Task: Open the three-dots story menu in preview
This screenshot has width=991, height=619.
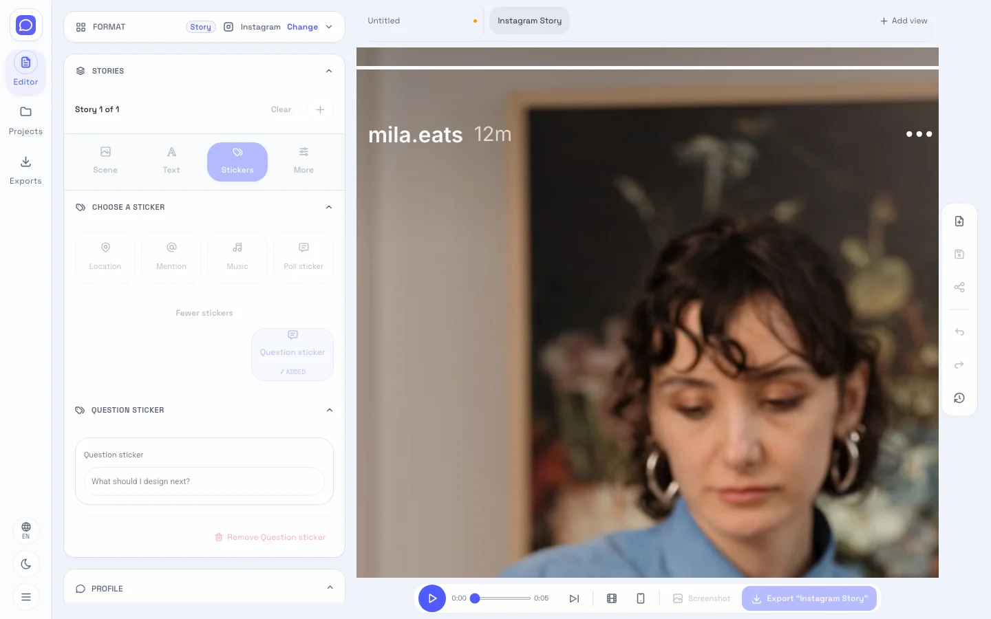Action: click(x=919, y=134)
